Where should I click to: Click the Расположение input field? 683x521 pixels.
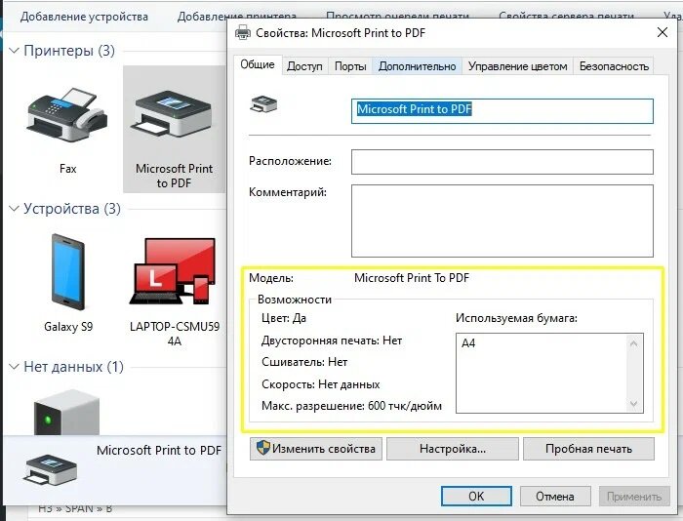502,162
